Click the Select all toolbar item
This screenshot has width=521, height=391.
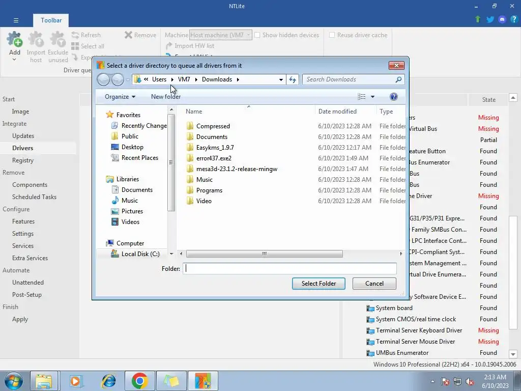coord(88,46)
